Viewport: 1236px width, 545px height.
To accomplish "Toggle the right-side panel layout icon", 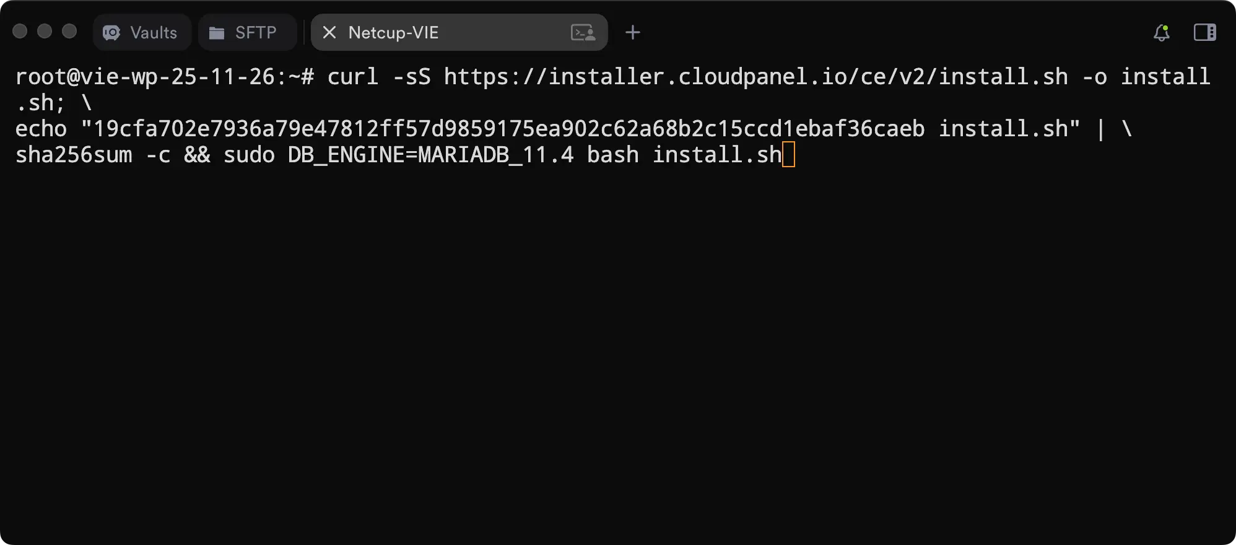I will [x=1204, y=32].
